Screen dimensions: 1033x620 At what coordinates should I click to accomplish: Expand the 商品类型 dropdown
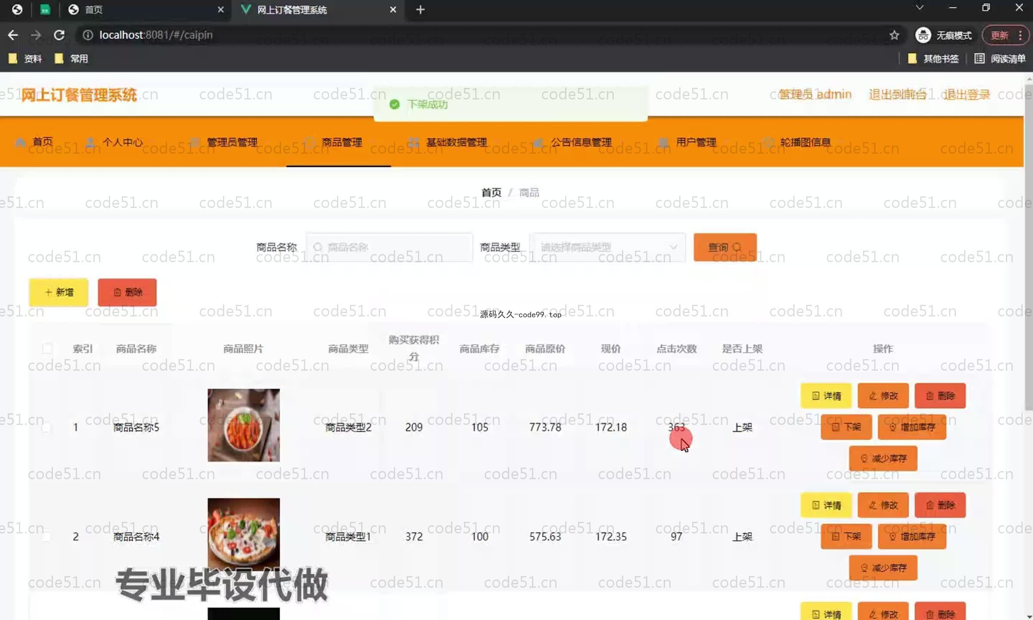coord(607,247)
